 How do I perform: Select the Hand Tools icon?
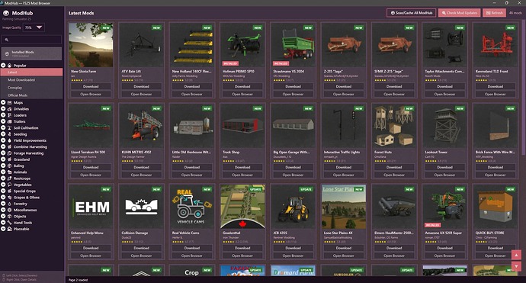click(9, 223)
